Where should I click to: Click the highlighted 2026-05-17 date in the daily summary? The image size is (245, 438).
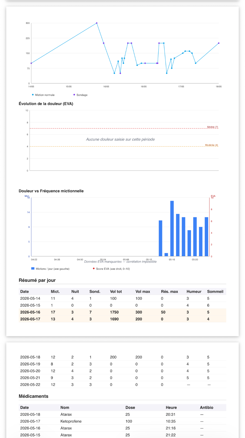[x=30, y=319]
